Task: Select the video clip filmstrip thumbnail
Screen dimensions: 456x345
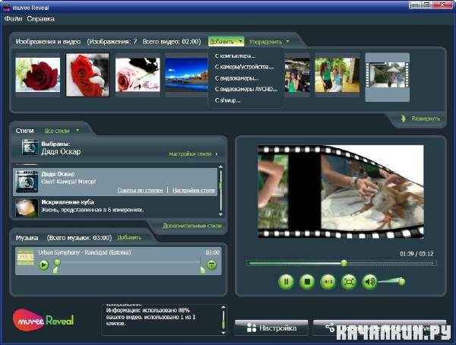Action: (388, 77)
